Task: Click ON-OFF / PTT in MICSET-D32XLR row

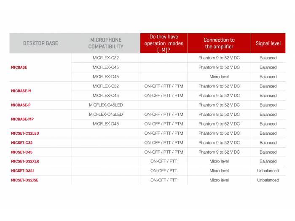Action: pos(164,161)
